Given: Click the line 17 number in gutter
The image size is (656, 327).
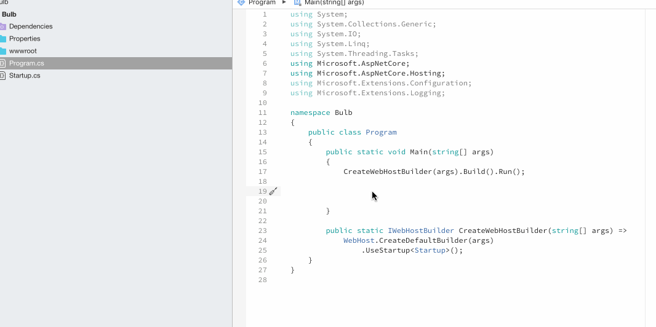Looking at the screenshot, I should [263, 171].
